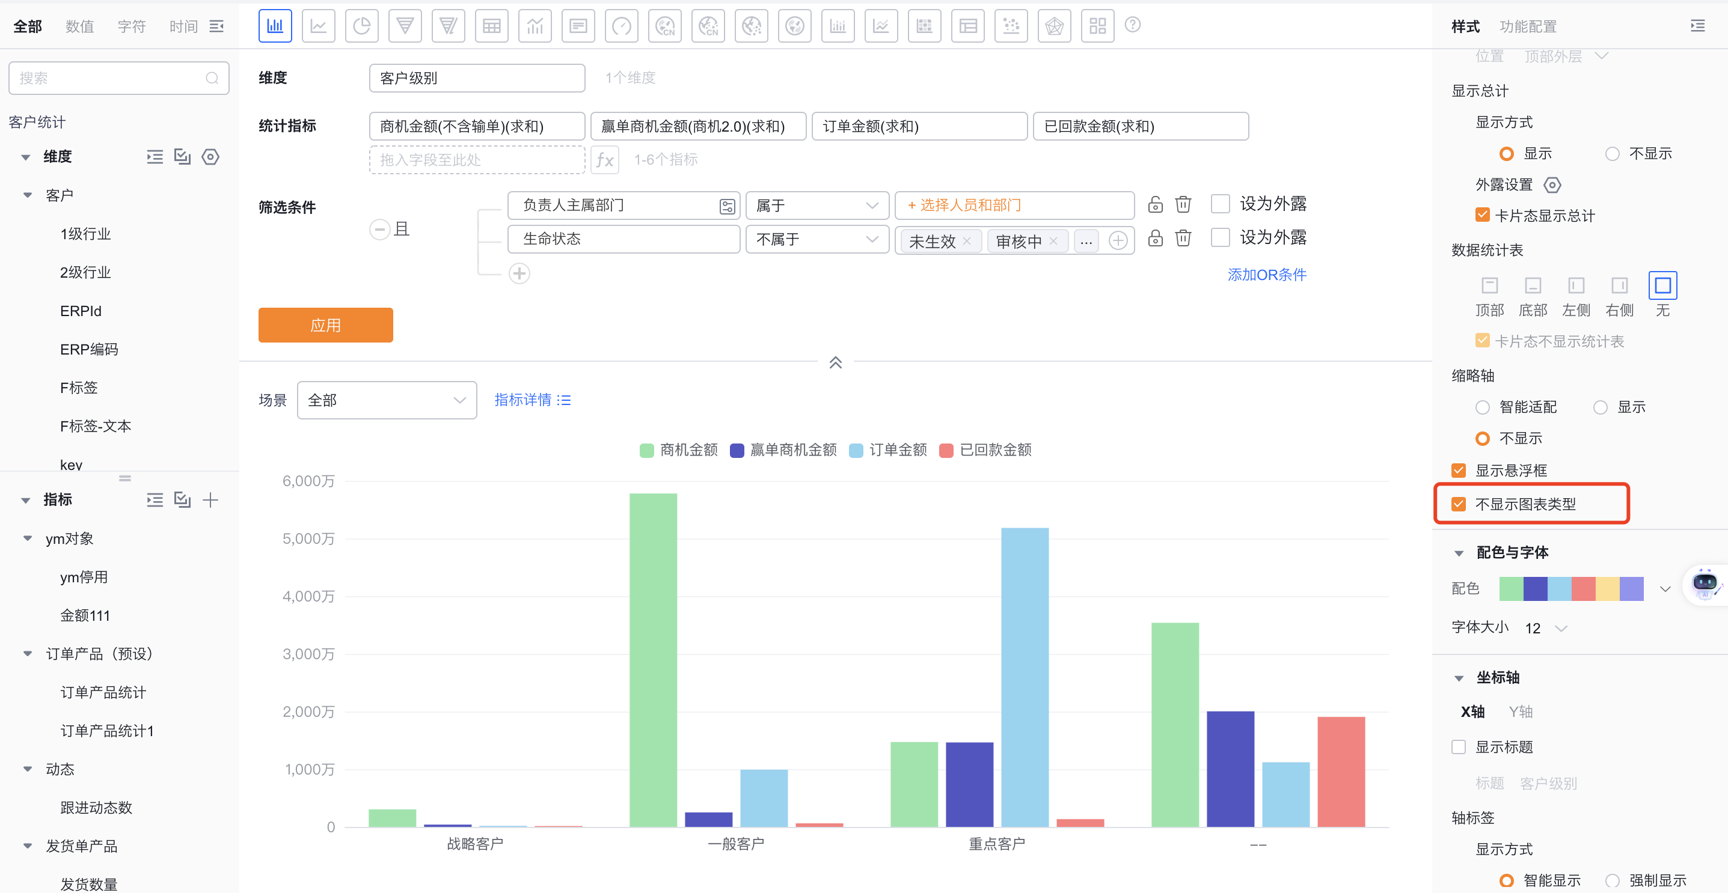Set 生命状态 filter as 设为外露
The image size is (1728, 893).
point(1220,237)
